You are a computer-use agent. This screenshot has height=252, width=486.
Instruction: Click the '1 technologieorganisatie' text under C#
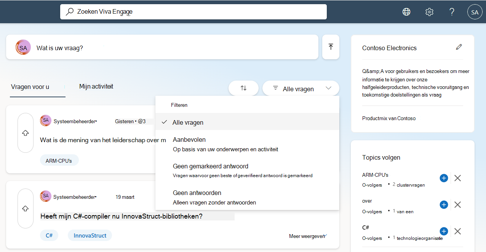[418, 238]
